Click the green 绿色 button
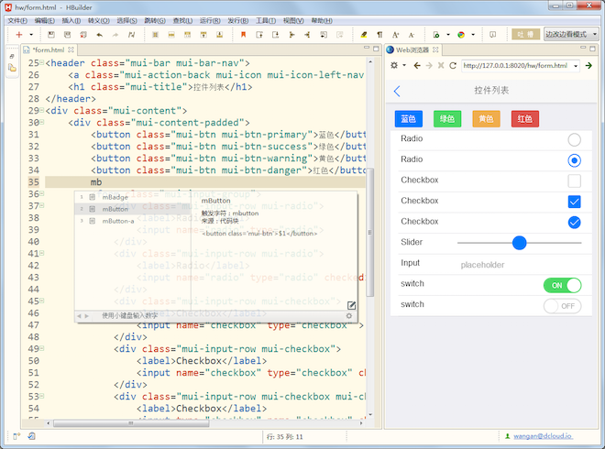Screen dimensions: 605x449 (x=447, y=119)
